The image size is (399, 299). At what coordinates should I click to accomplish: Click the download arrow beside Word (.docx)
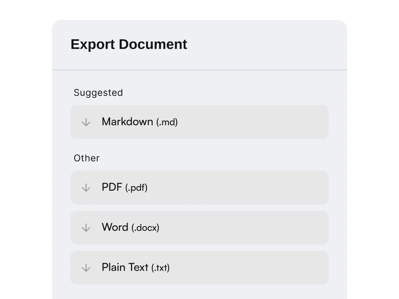click(86, 228)
